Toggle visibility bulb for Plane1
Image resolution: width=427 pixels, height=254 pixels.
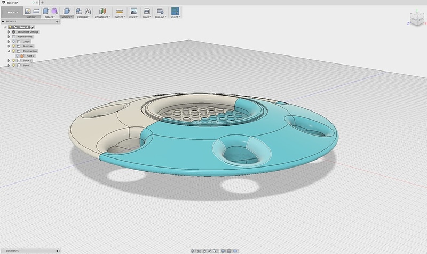(x=17, y=56)
